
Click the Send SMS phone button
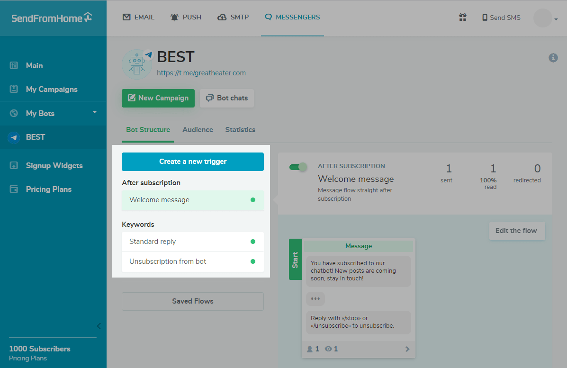pos(501,18)
